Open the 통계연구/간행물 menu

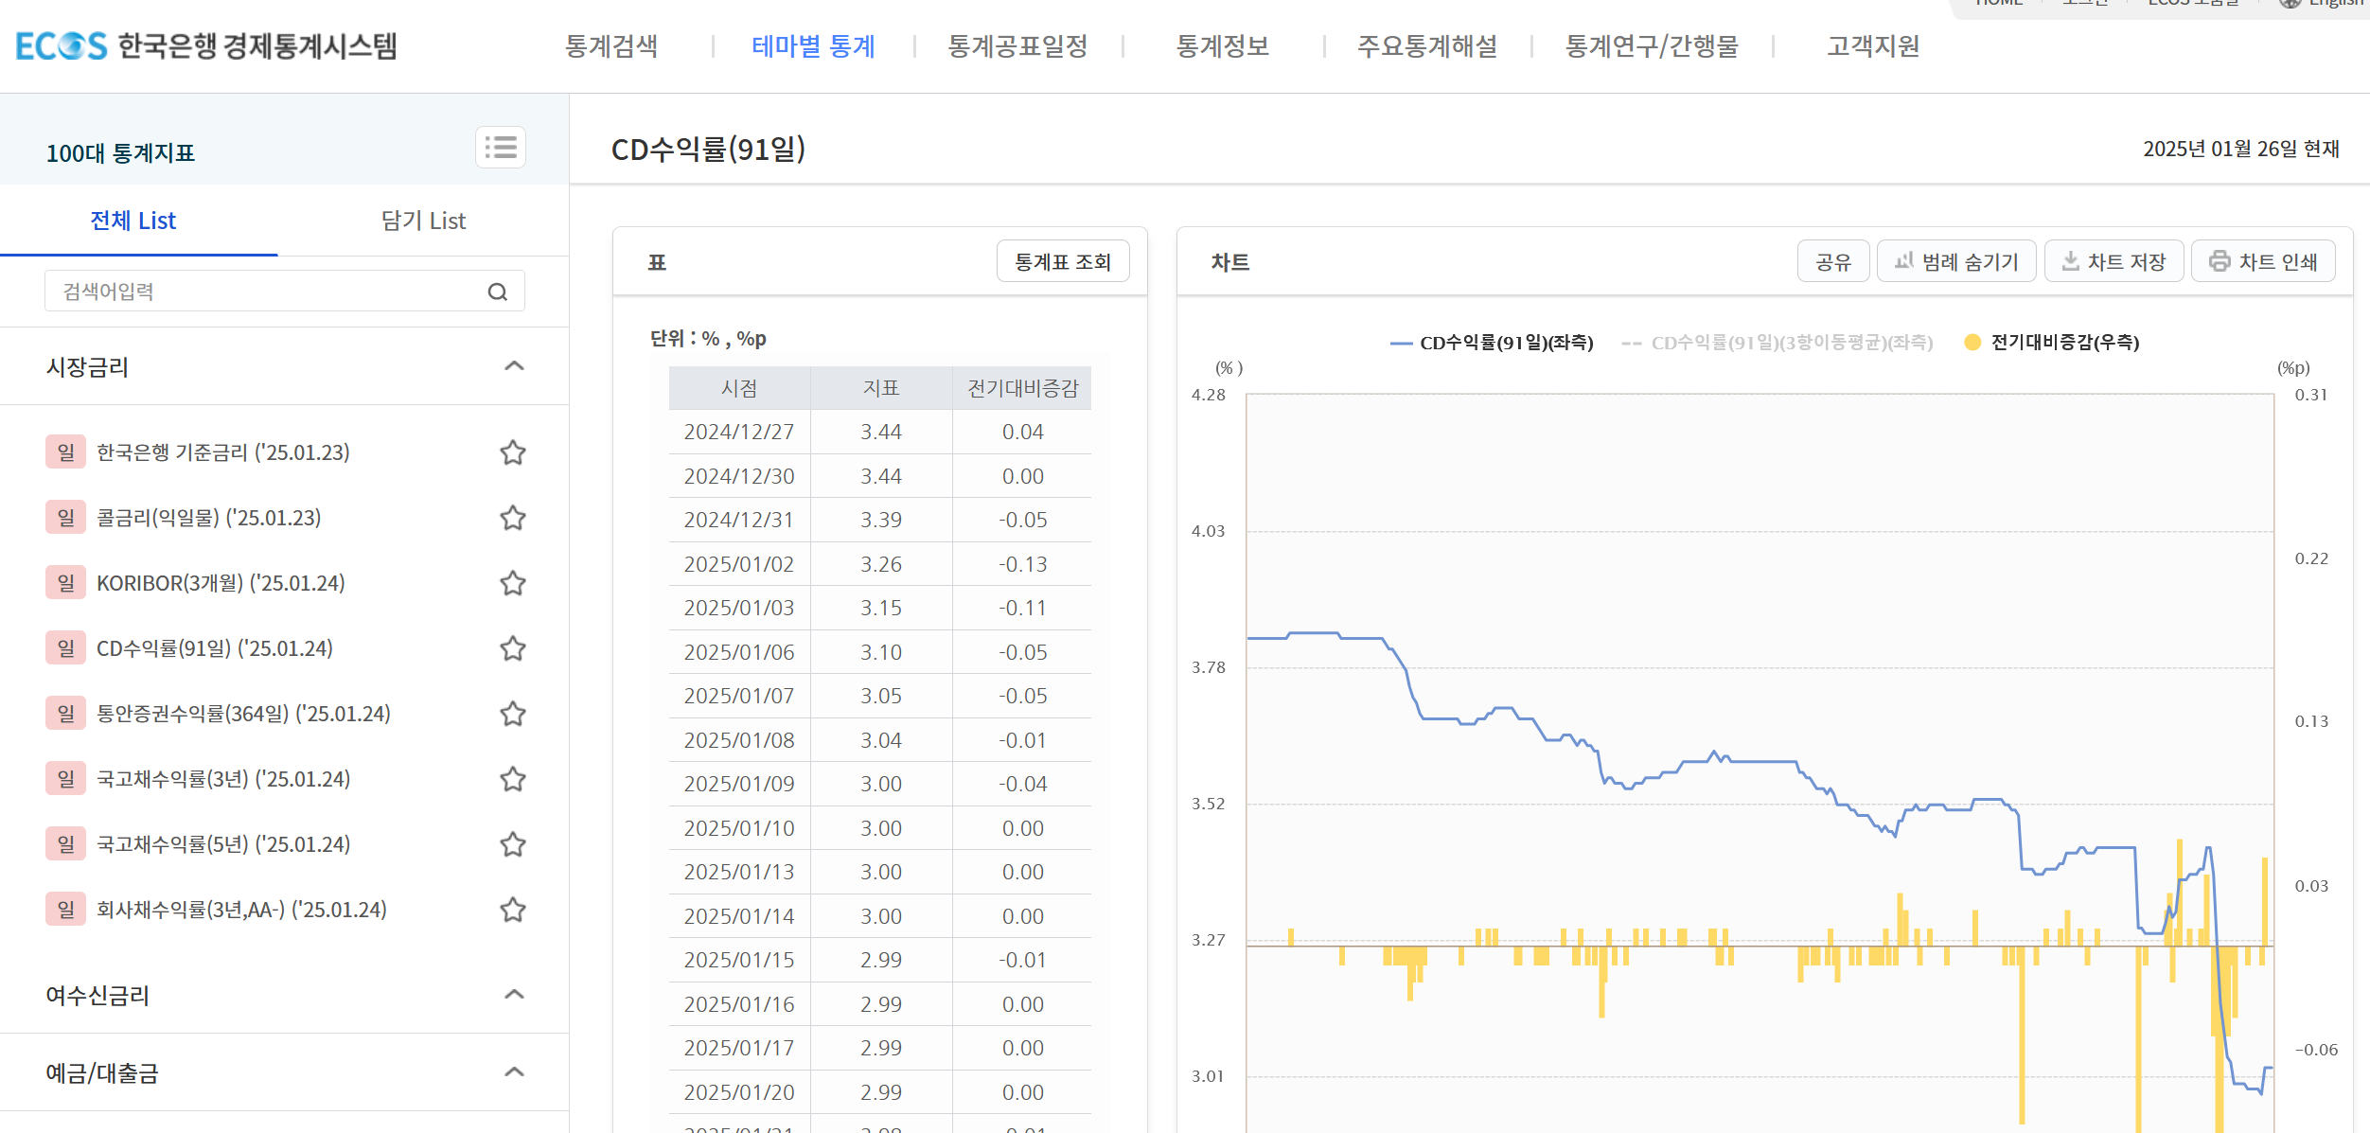coord(1652,46)
